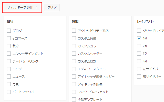Check the 2列 layout checkbox

click(x=139, y=46)
